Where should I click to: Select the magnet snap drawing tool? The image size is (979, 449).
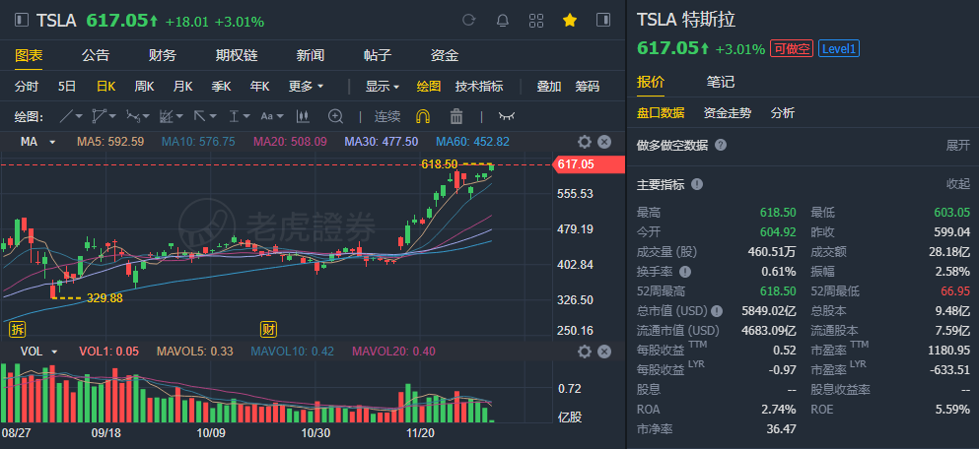[x=423, y=116]
